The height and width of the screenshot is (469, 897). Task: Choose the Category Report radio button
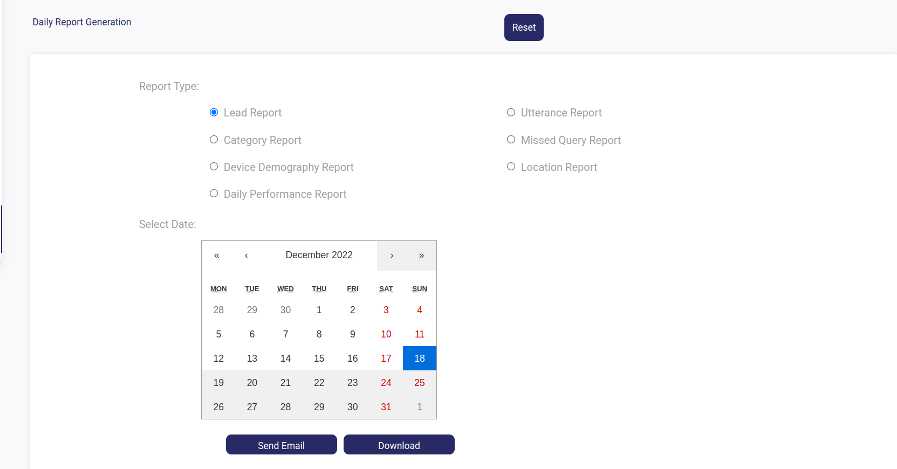click(214, 140)
